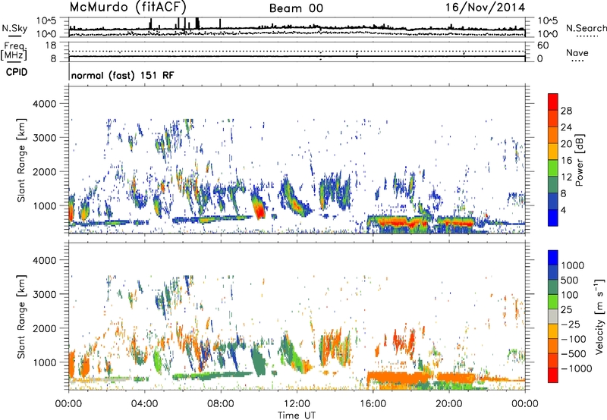Click the Time UT axis title
This screenshot has width=607, height=420.
(297, 415)
